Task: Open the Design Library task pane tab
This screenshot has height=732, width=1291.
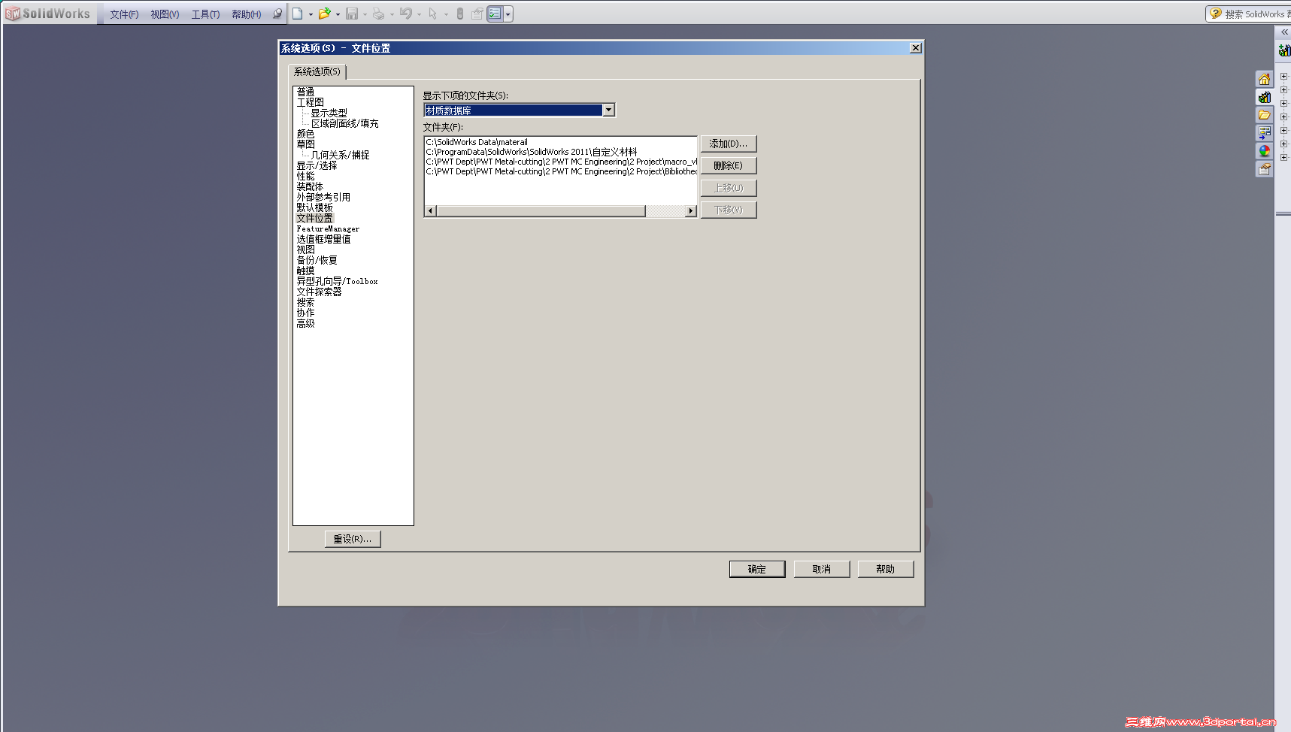Action: [x=1264, y=97]
